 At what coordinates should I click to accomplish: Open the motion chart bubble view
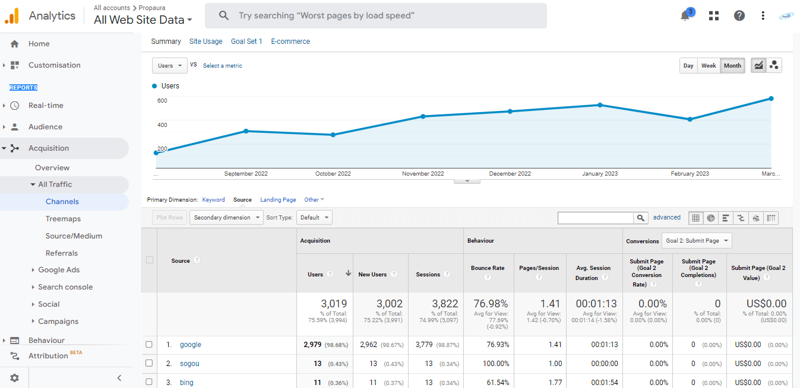774,65
